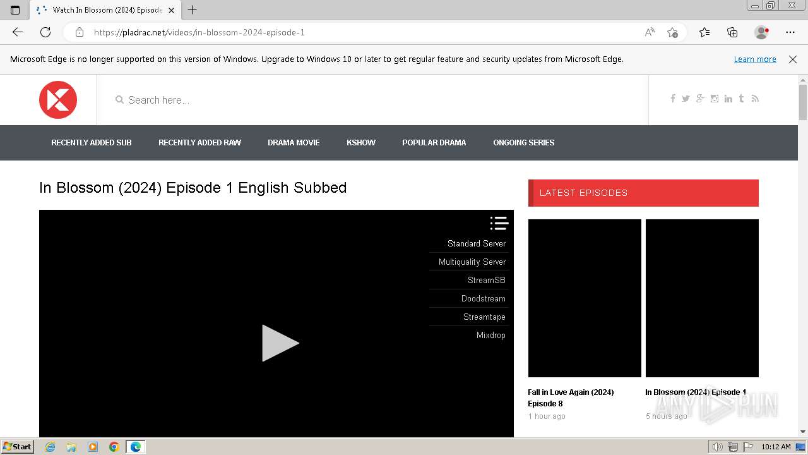View site information lock icon

click(80, 32)
